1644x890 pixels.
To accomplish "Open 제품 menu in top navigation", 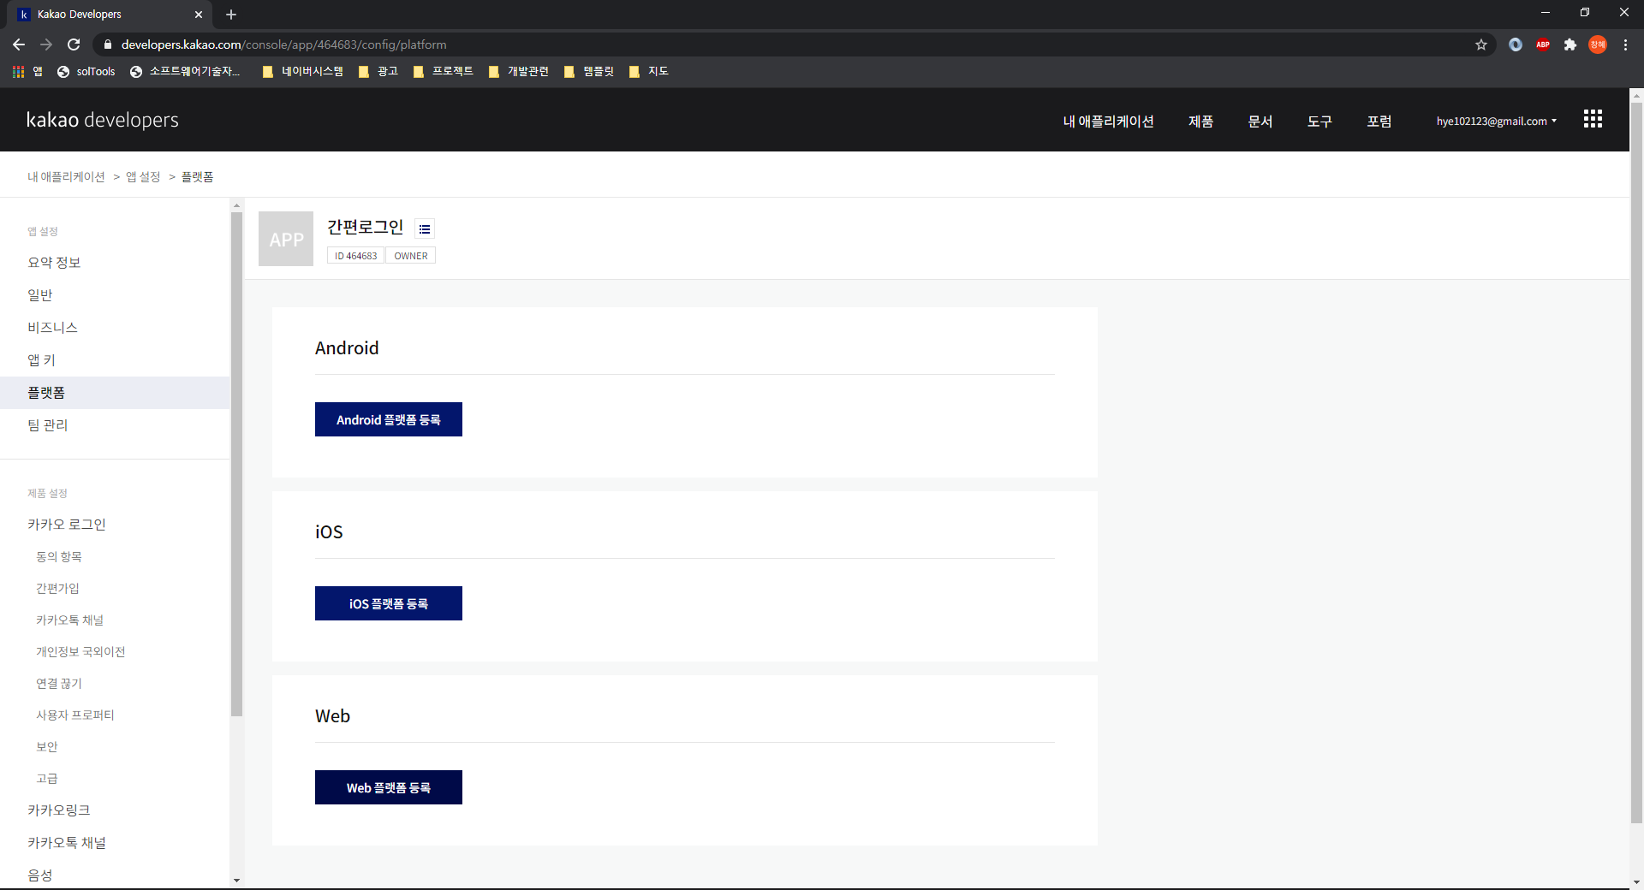I will (1200, 122).
